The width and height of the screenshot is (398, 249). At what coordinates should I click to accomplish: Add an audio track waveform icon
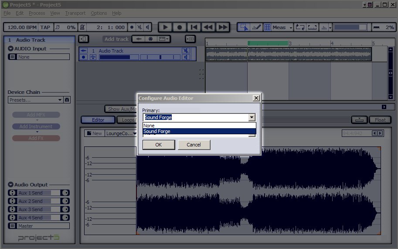[139, 39]
